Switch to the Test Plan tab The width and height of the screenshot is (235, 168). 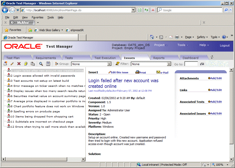click(x=13, y=58)
